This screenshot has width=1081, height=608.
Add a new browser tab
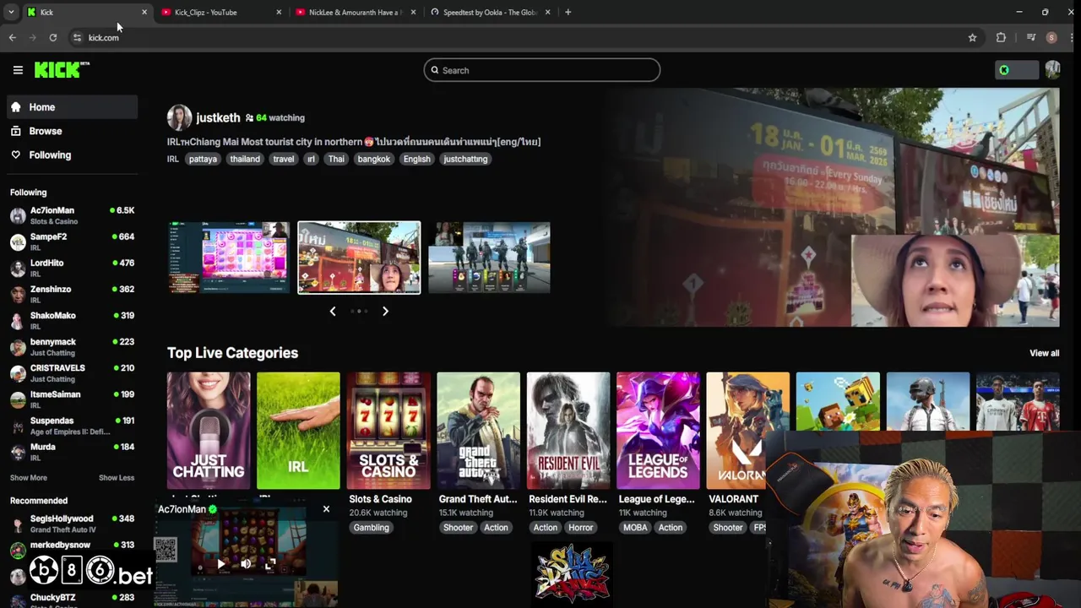tap(568, 12)
